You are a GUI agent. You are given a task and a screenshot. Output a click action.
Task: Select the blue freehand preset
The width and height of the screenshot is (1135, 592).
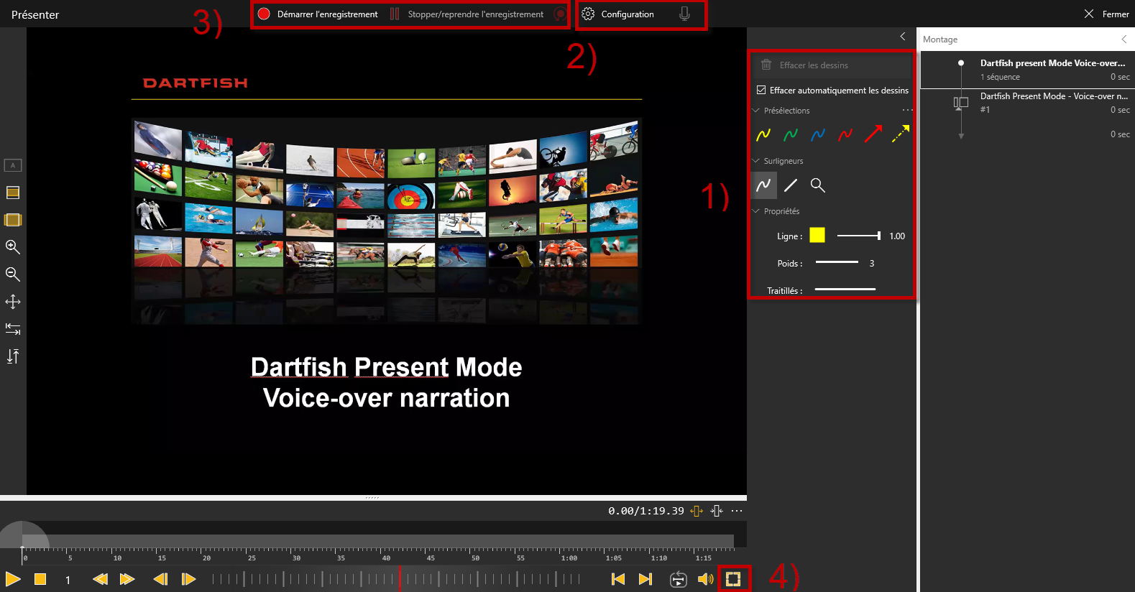coord(818,134)
